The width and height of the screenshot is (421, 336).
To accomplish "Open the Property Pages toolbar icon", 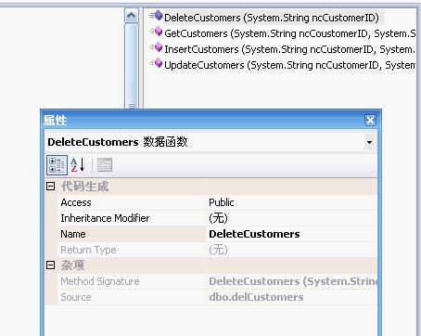I will pyautogui.click(x=105, y=165).
